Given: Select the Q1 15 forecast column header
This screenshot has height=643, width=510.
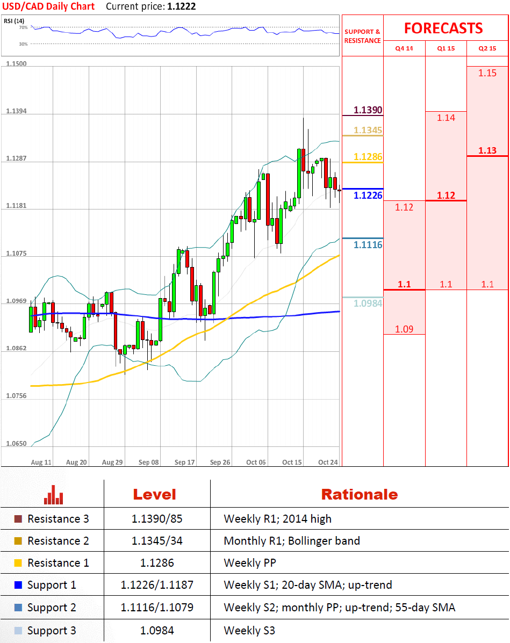Looking at the screenshot, I should 446,48.
